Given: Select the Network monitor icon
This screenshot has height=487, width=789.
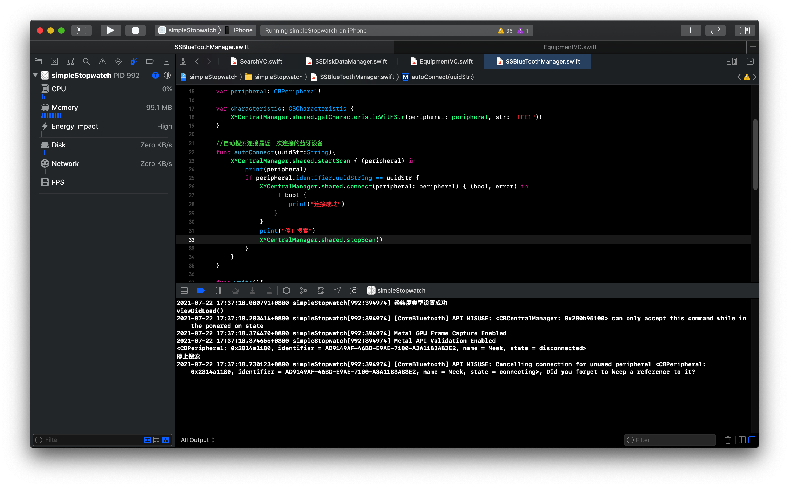Looking at the screenshot, I should tap(45, 163).
